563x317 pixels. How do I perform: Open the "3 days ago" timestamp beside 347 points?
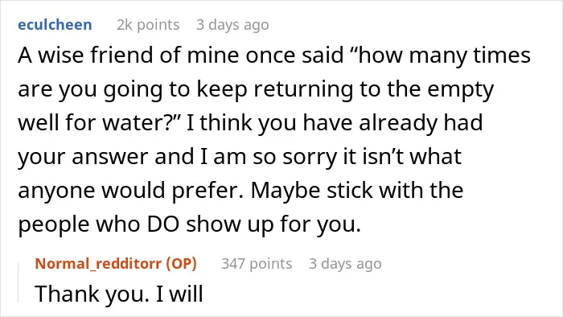tap(345, 264)
